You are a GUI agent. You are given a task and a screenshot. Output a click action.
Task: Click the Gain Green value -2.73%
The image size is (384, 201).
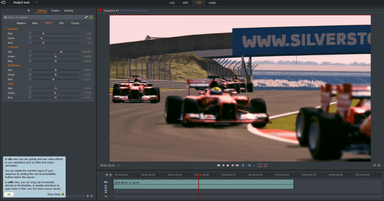pos(87,93)
